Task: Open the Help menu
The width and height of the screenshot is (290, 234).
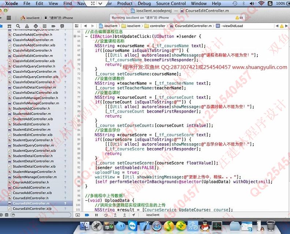Action: [x=216, y=4]
